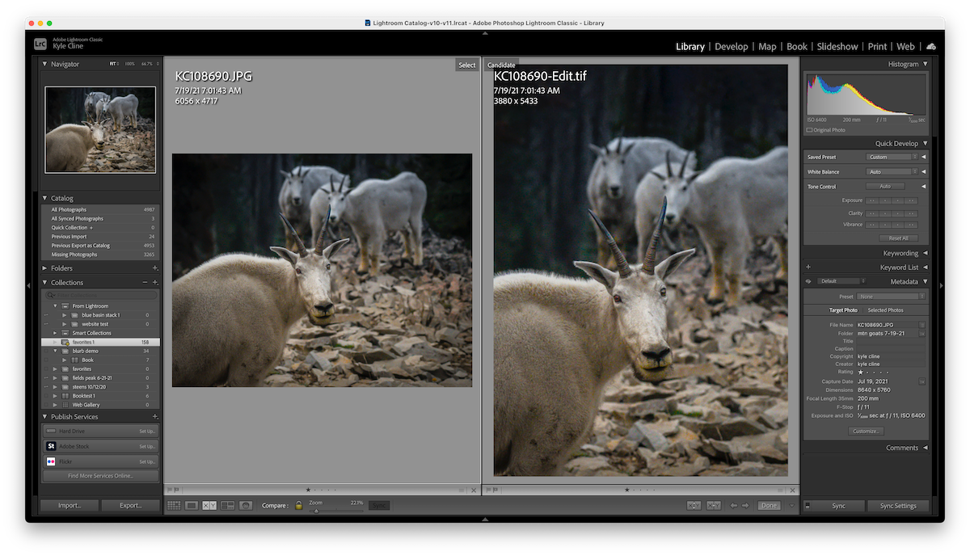This screenshot has height=556, width=970.
Task: Adjust the Compare Zoom slider
Action: [x=316, y=510]
